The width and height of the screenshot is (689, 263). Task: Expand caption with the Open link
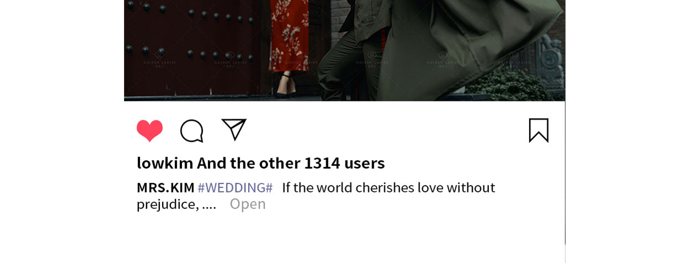click(x=247, y=204)
